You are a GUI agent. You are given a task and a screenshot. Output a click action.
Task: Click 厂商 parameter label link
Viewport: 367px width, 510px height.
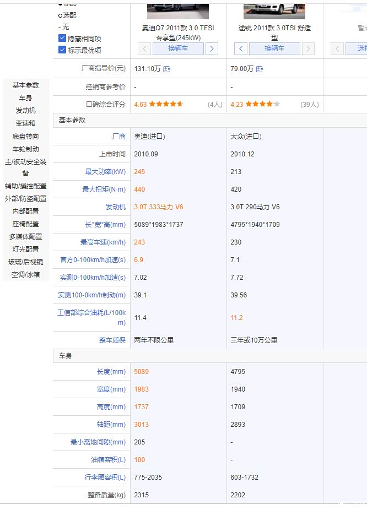pos(119,136)
